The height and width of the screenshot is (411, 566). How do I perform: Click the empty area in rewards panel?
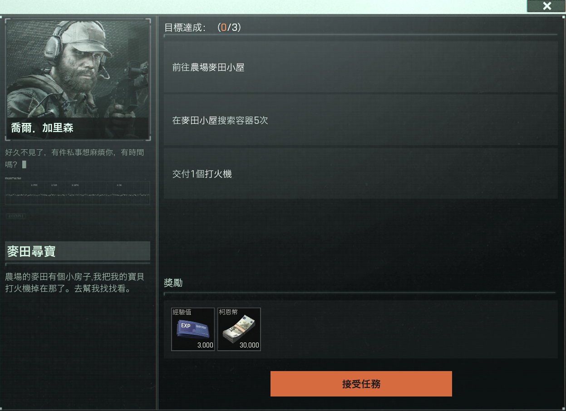click(409, 329)
